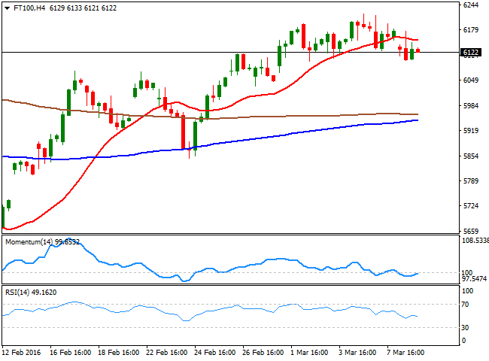Click the '18 Feb 16:00' time axis label
The width and height of the screenshot is (489, 361).
(x=119, y=352)
